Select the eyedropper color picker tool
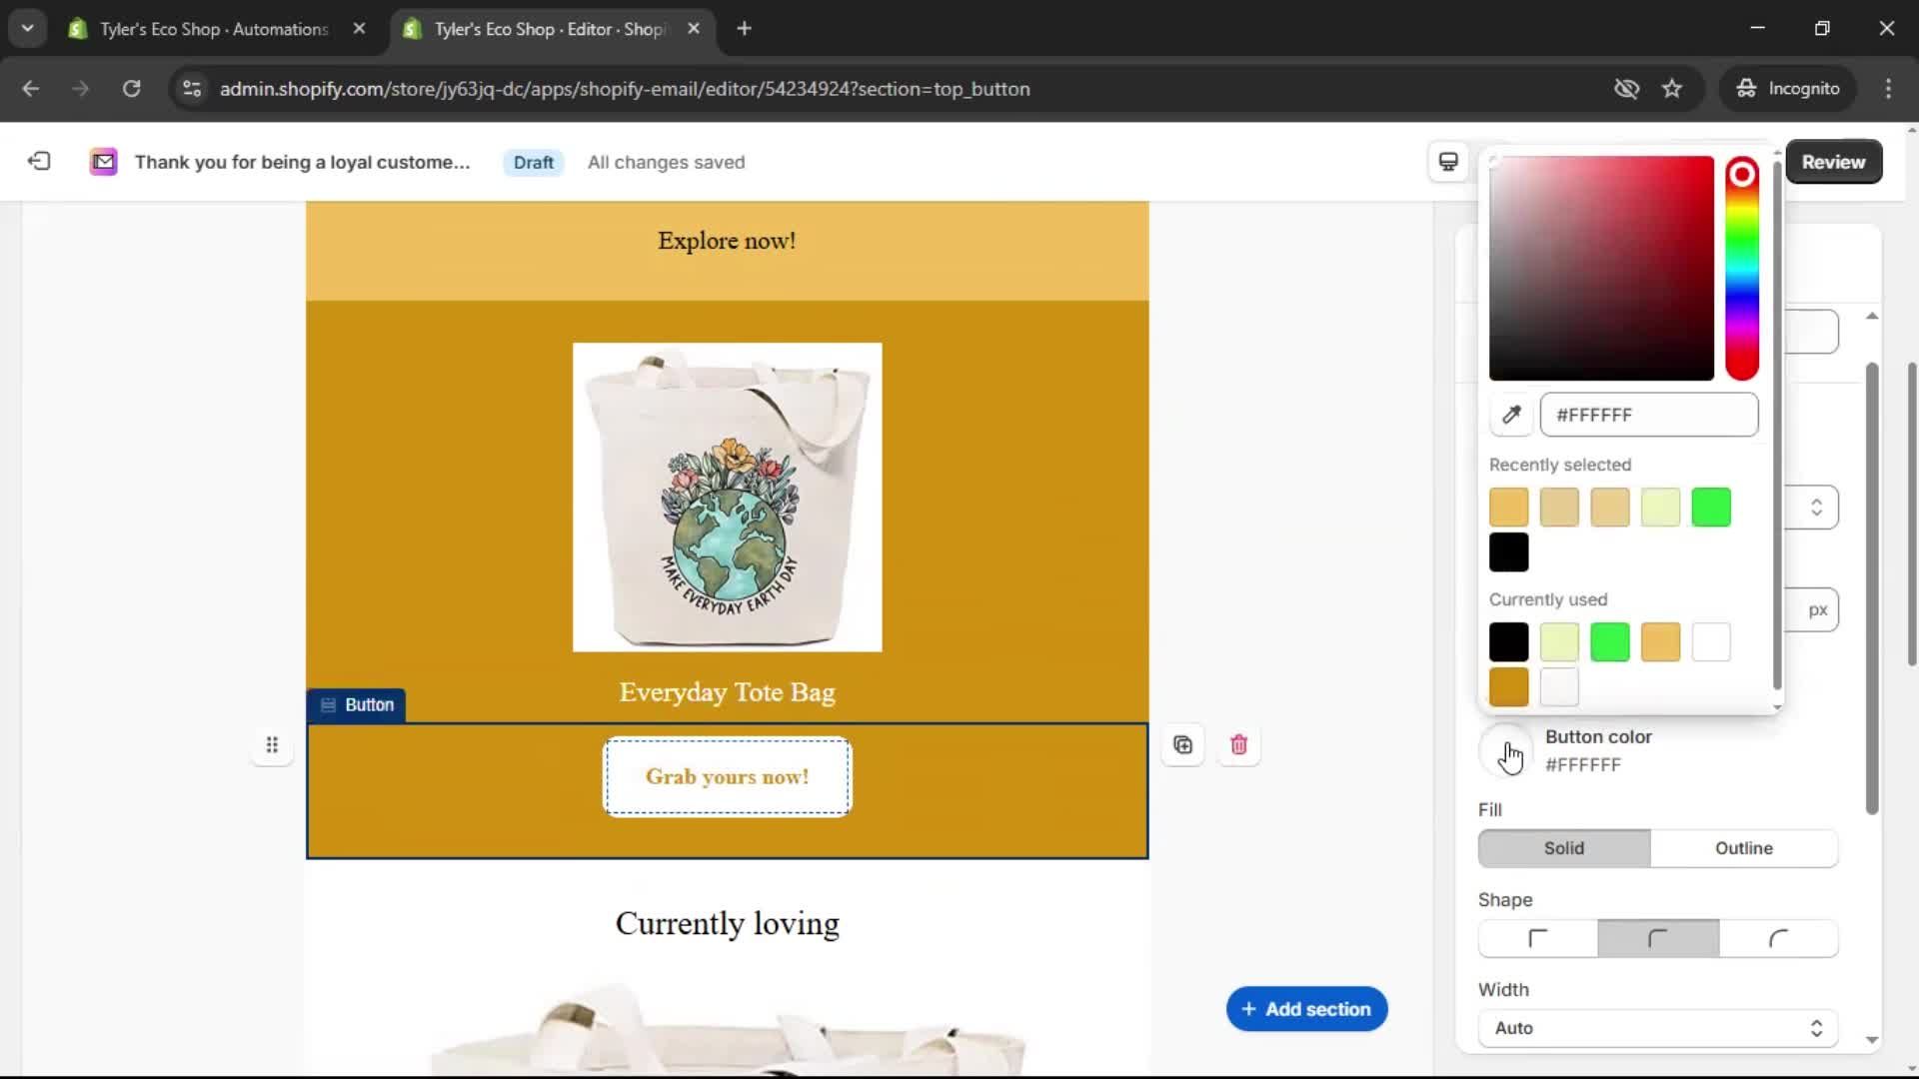The height and width of the screenshot is (1079, 1919). [x=1511, y=415]
